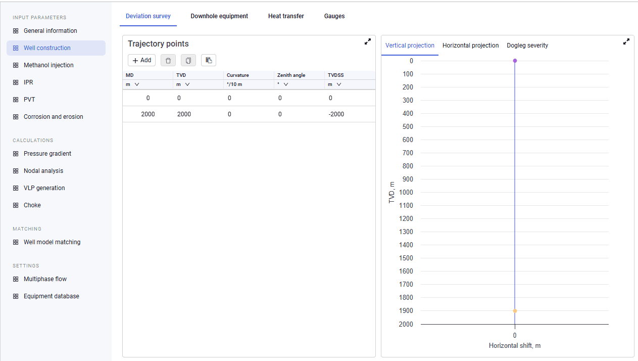
Task: Open the Gauges tab
Action: pos(334,16)
